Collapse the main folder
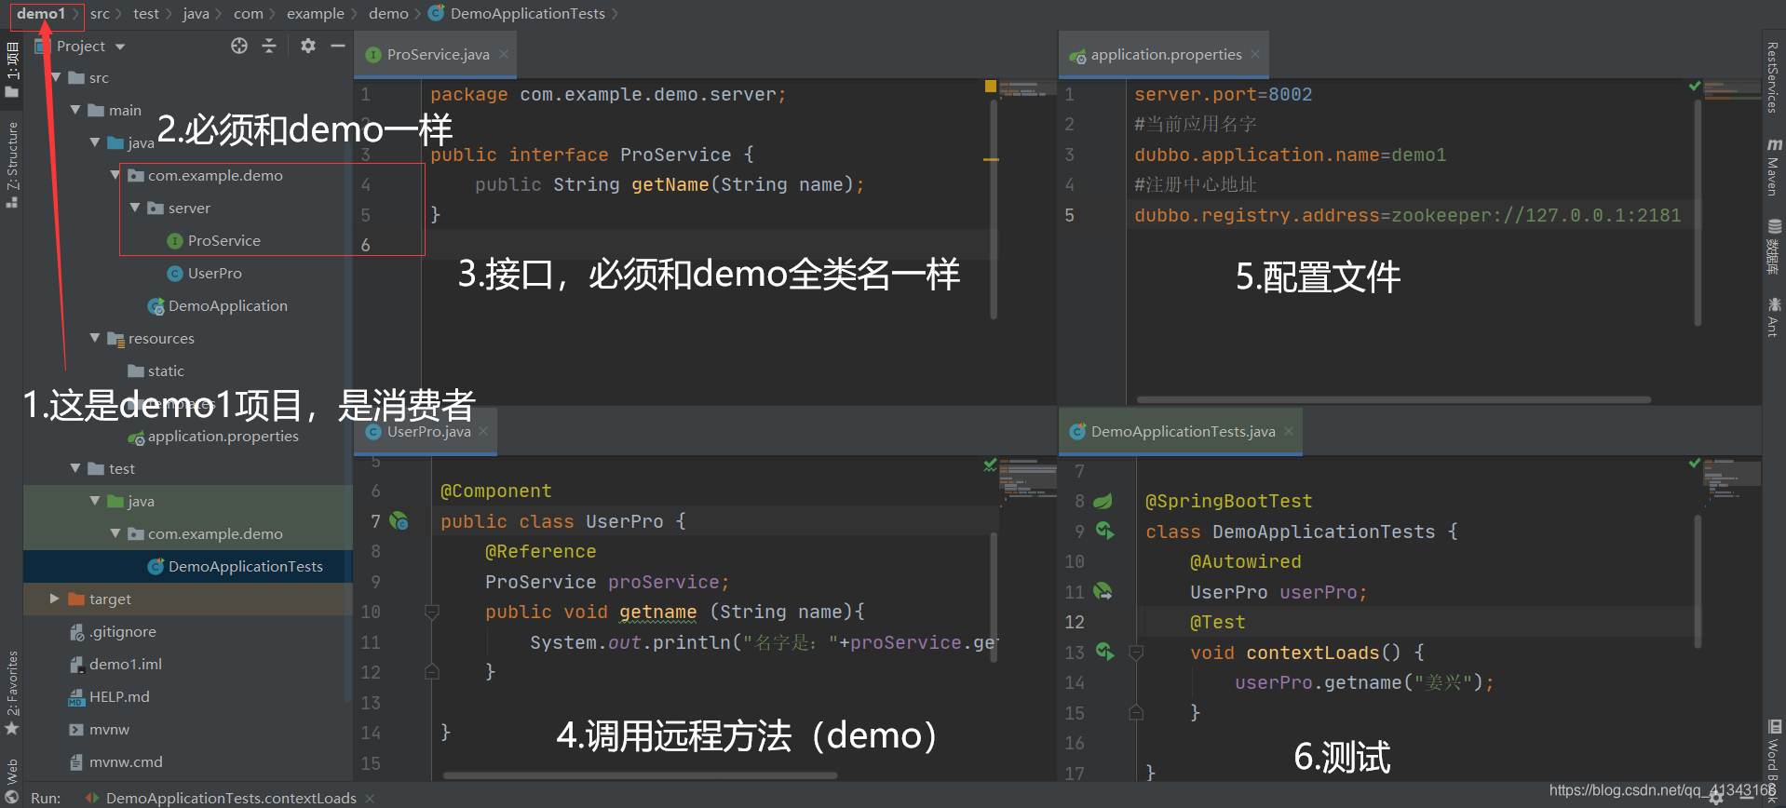1786x808 pixels. click(x=75, y=110)
